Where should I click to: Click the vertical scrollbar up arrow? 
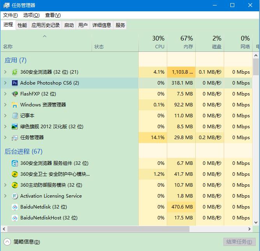click(x=256, y=55)
